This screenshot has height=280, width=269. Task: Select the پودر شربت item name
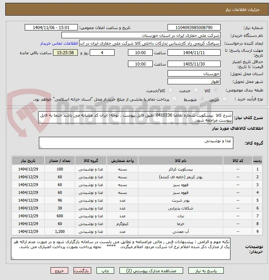pos(181,200)
